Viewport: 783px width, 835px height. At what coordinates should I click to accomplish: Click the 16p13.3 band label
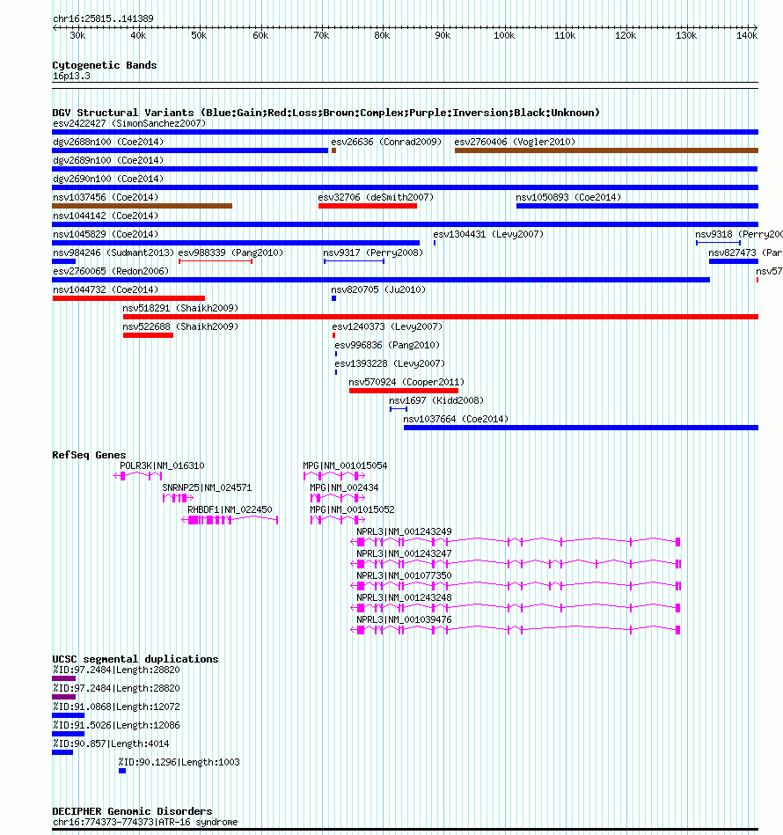[71, 77]
